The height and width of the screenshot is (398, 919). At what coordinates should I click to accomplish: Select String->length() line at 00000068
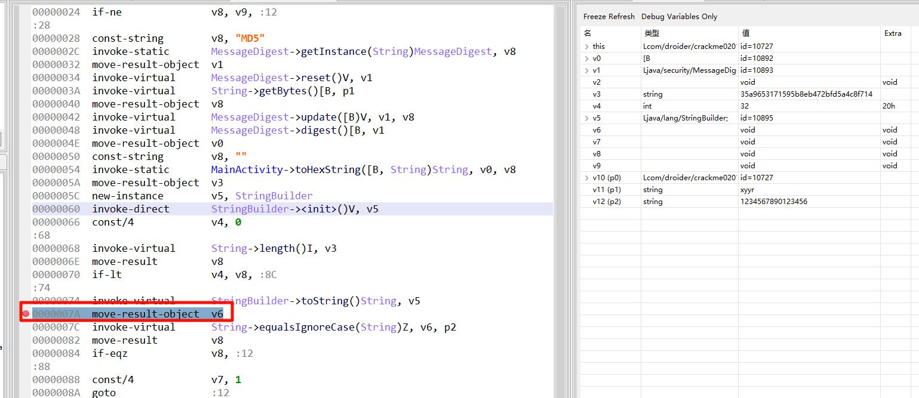[293, 248]
